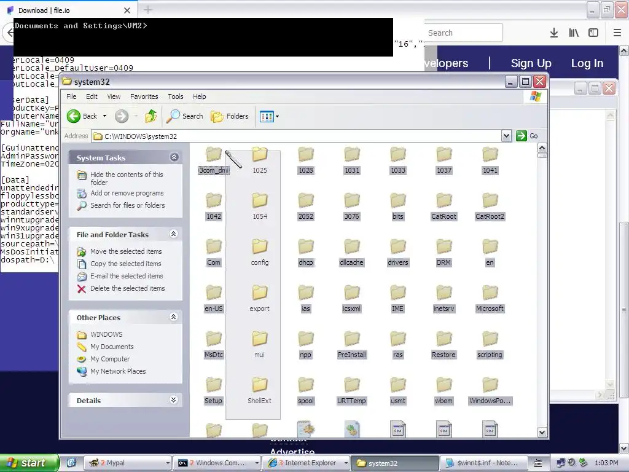Click the Back button in Explorer toolbar
The width and height of the screenshot is (629, 472).
click(x=82, y=116)
